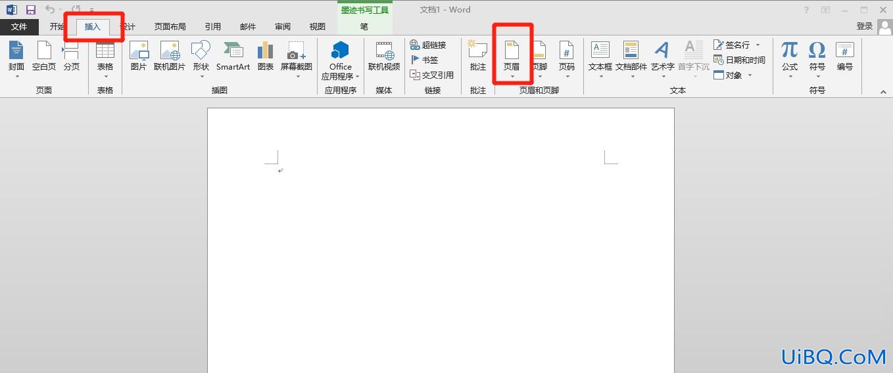Open the Table (表格) insert tool
893x373 pixels.
point(105,60)
